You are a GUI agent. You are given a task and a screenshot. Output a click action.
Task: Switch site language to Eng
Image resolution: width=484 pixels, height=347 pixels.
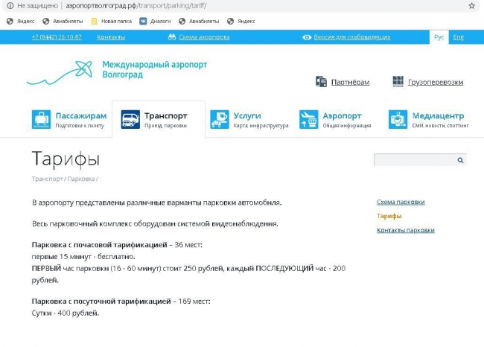tap(459, 36)
